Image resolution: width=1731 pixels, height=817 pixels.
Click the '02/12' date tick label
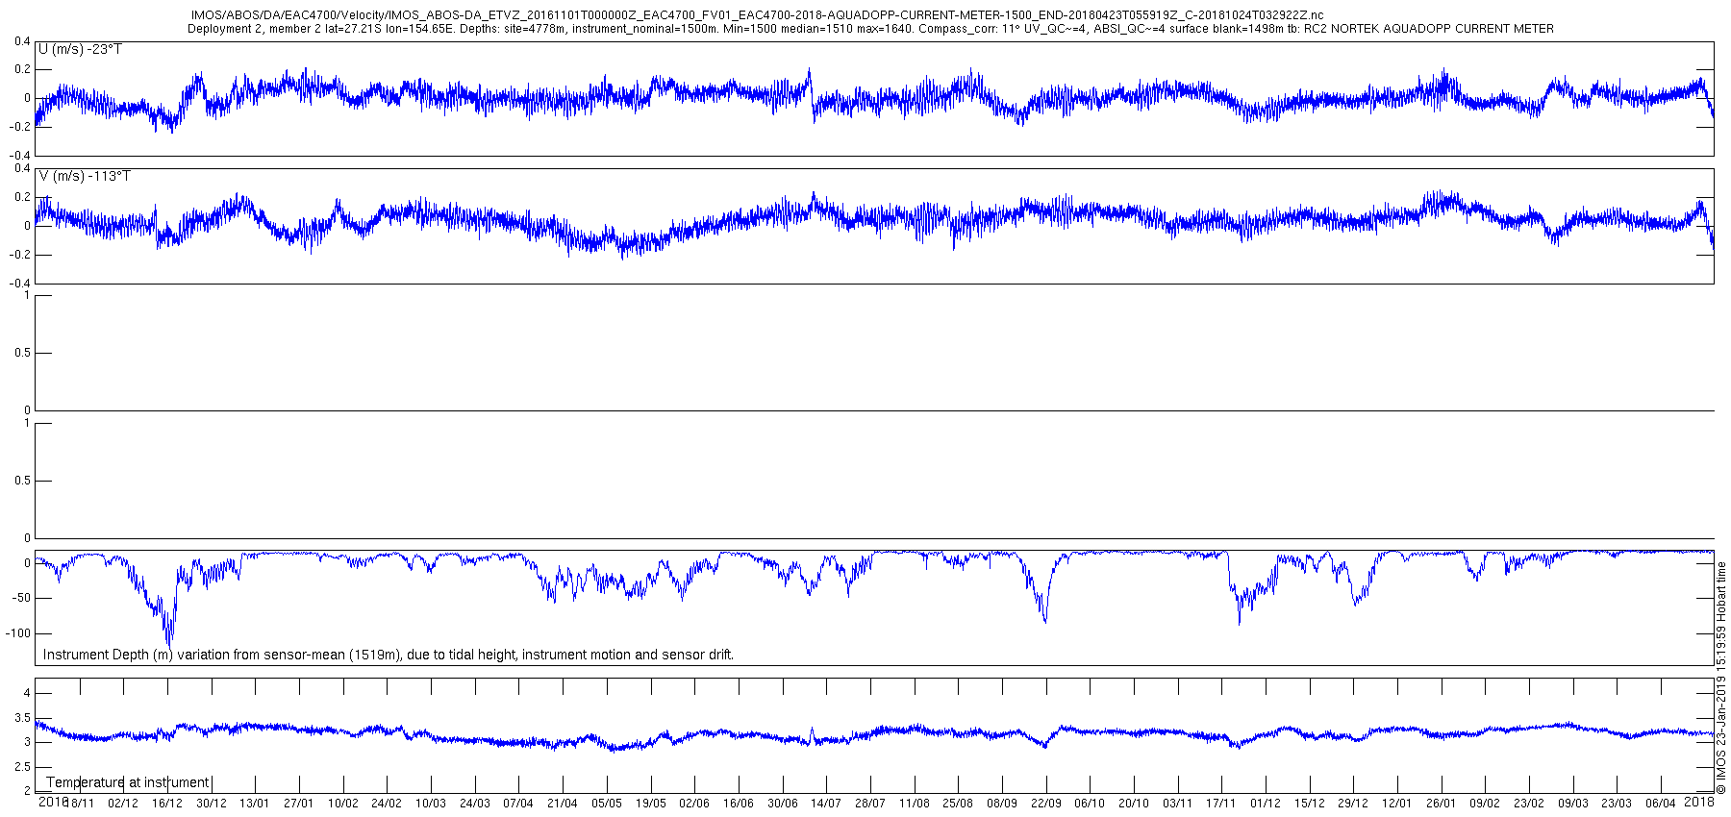pos(123,804)
